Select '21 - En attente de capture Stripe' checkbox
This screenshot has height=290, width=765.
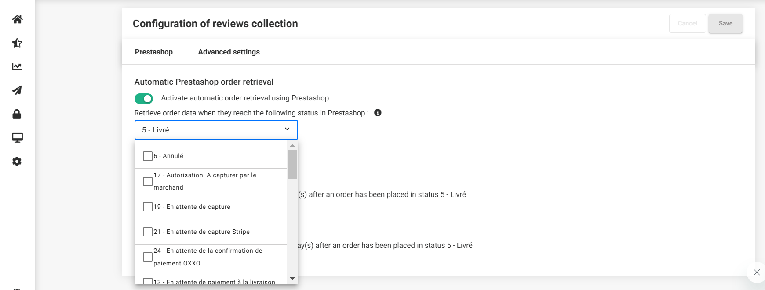(148, 232)
